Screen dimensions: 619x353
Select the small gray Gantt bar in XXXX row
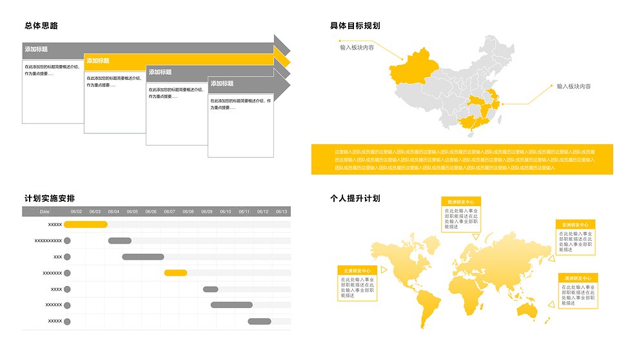point(210,289)
